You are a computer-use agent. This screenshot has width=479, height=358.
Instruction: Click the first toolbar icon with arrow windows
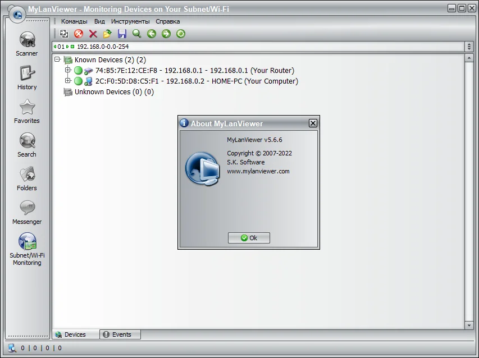click(x=64, y=34)
